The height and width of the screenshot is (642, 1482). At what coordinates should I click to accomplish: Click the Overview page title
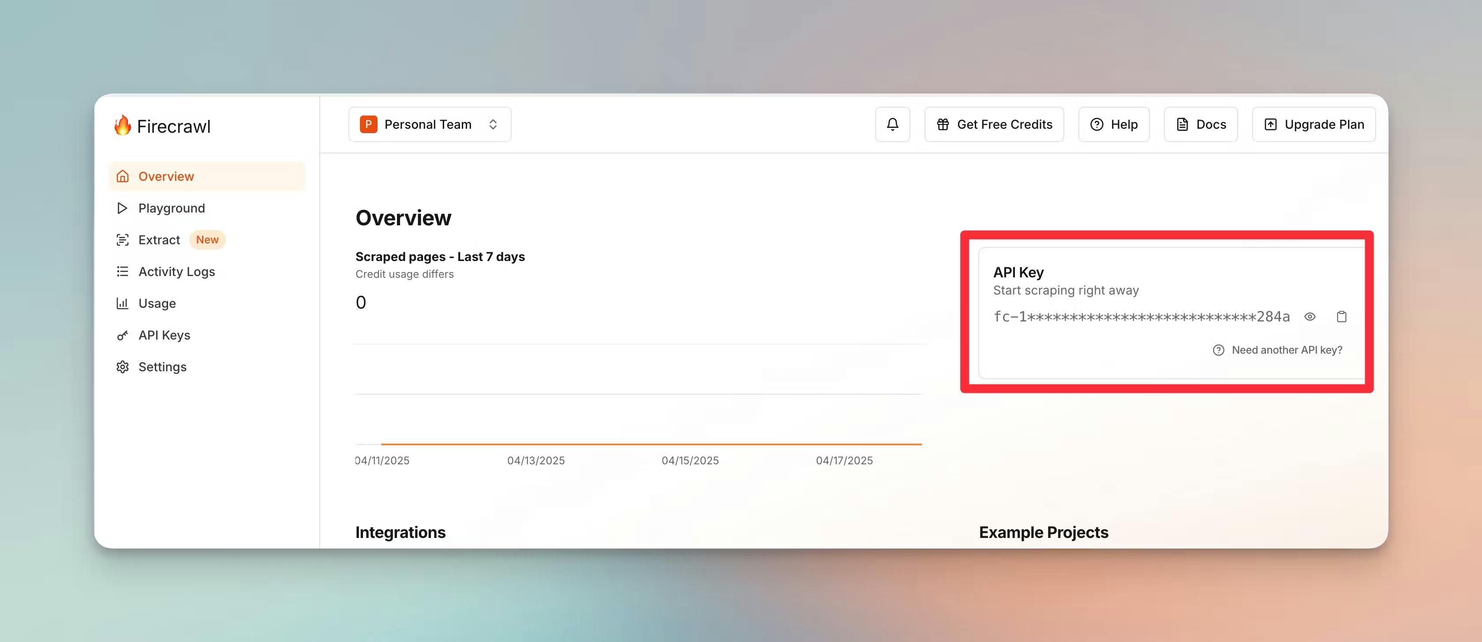pyautogui.click(x=403, y=217)
